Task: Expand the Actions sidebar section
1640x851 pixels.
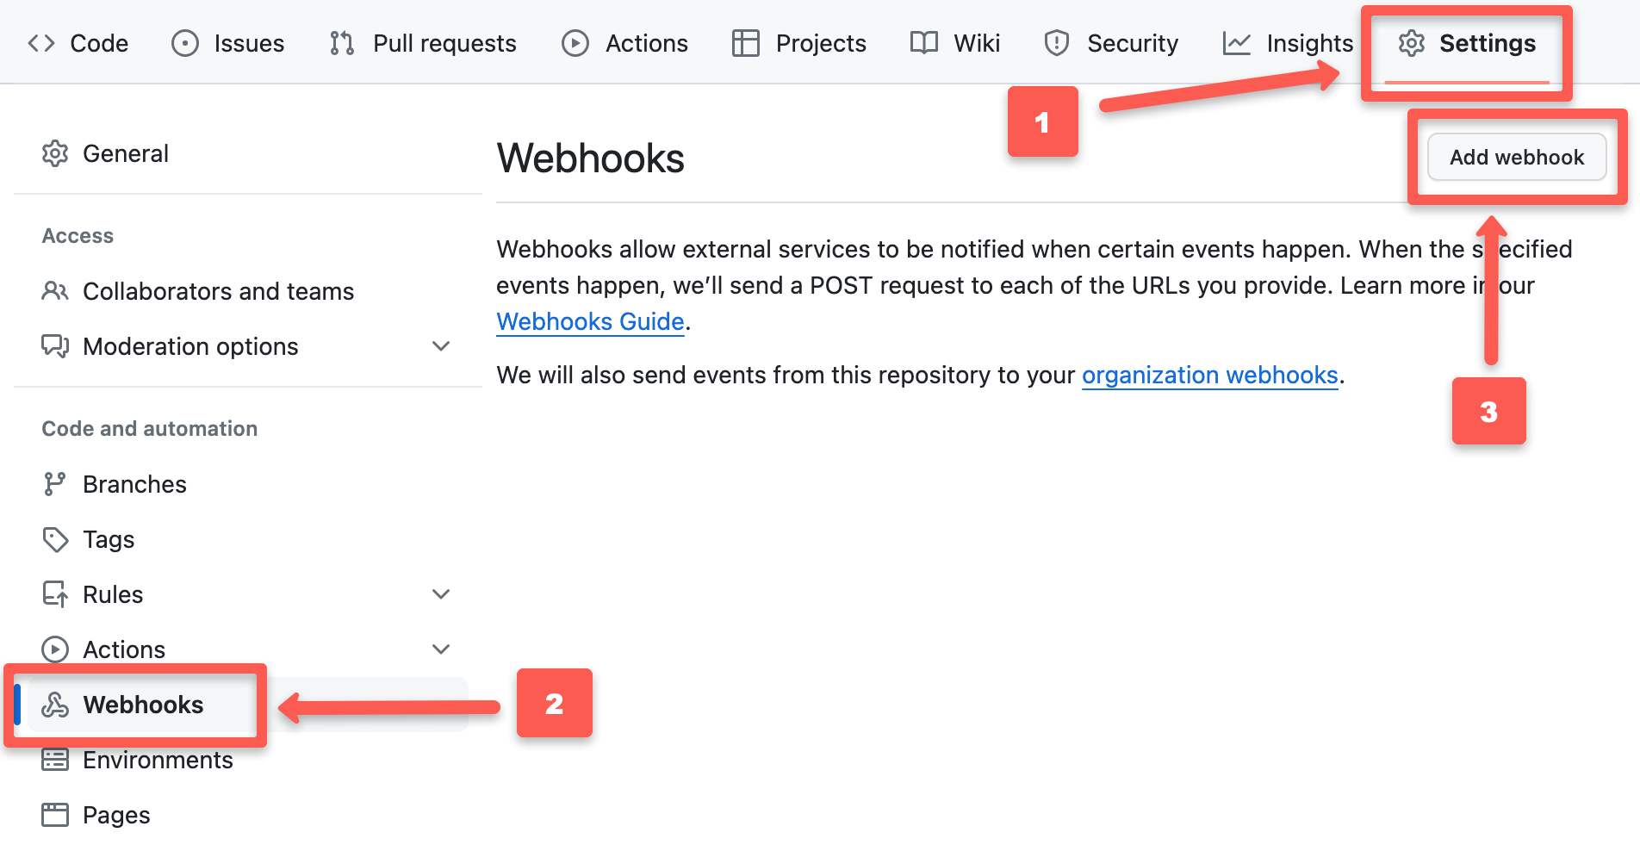Action: tap(441, 649)
